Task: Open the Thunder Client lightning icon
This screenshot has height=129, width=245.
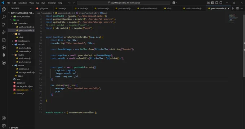Action: pos(4,47)
